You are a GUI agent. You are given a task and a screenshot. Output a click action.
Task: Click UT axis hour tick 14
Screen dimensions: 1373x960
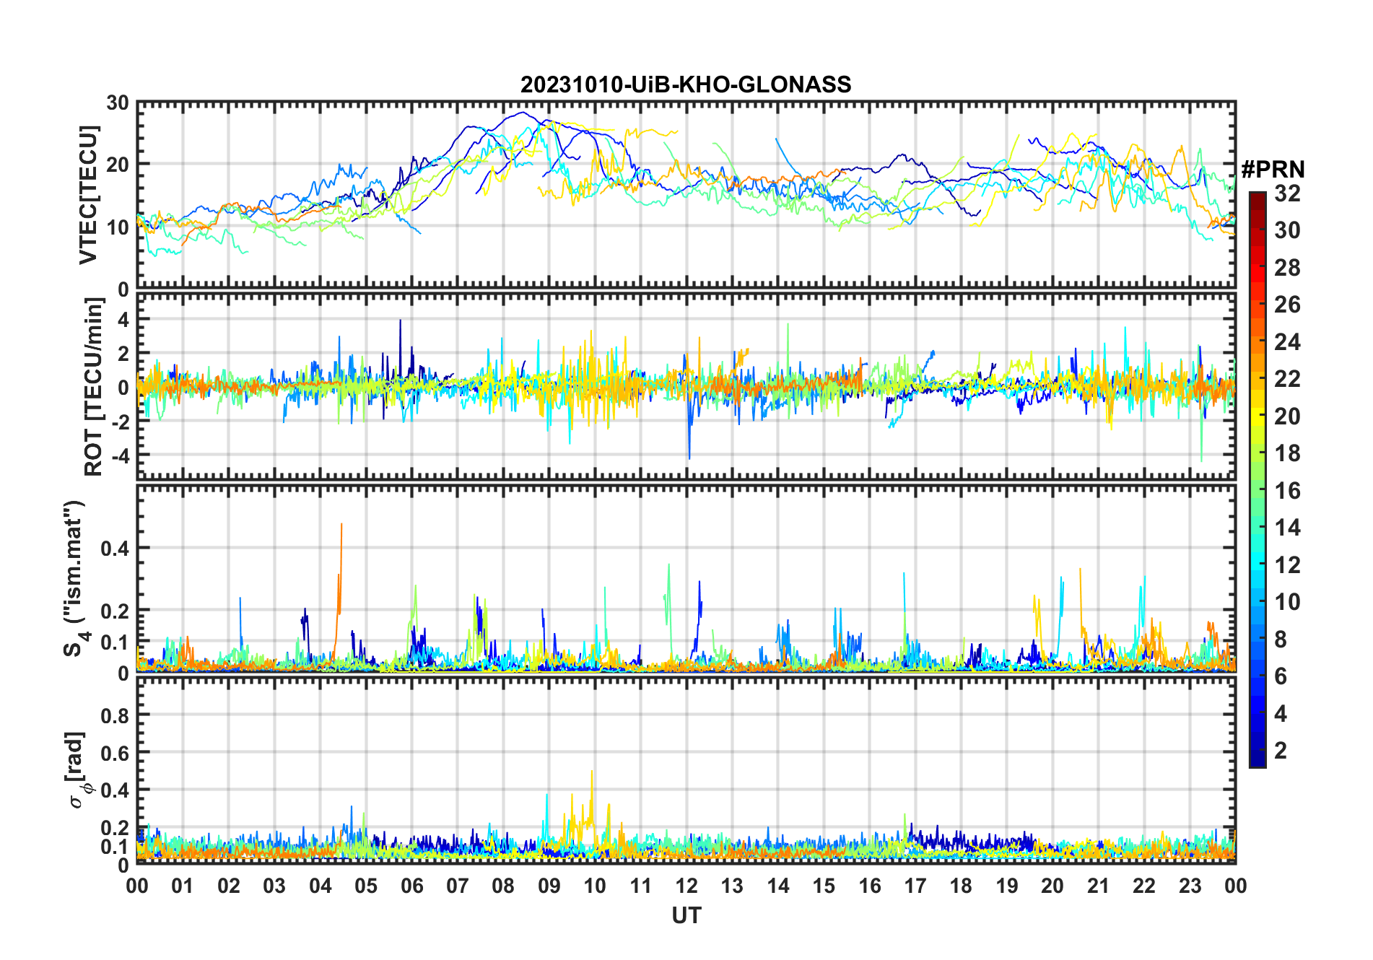coord(778,886)
